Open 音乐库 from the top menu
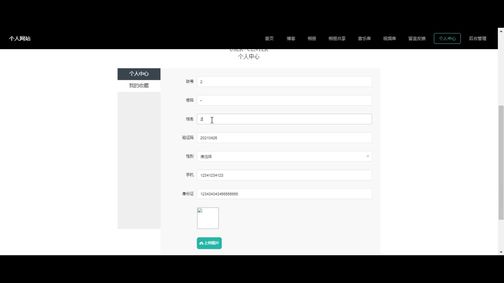The image size is (504, 283). coord(364,39)
